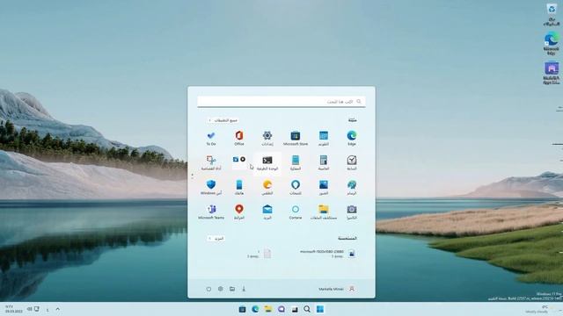
Task: Open Notepad from pinned apps
Action: [296, 162]
